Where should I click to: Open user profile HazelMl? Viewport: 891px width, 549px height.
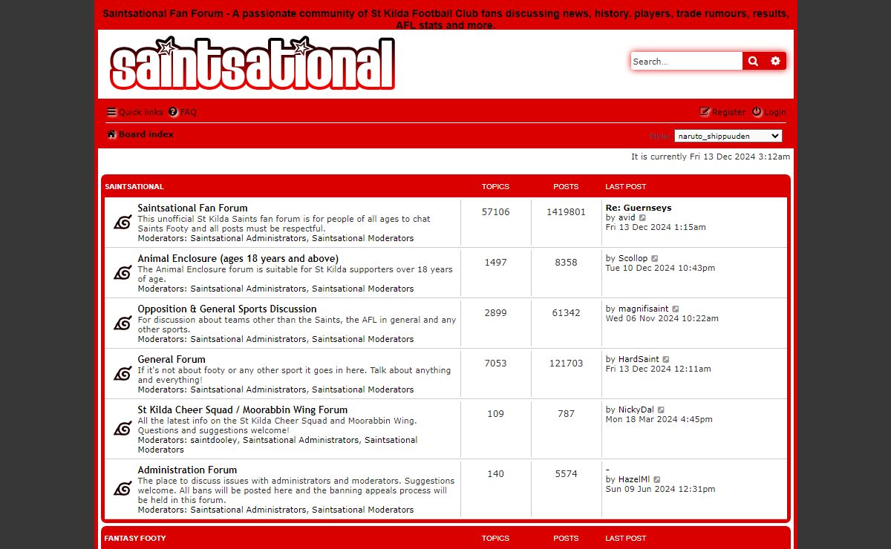634,479
